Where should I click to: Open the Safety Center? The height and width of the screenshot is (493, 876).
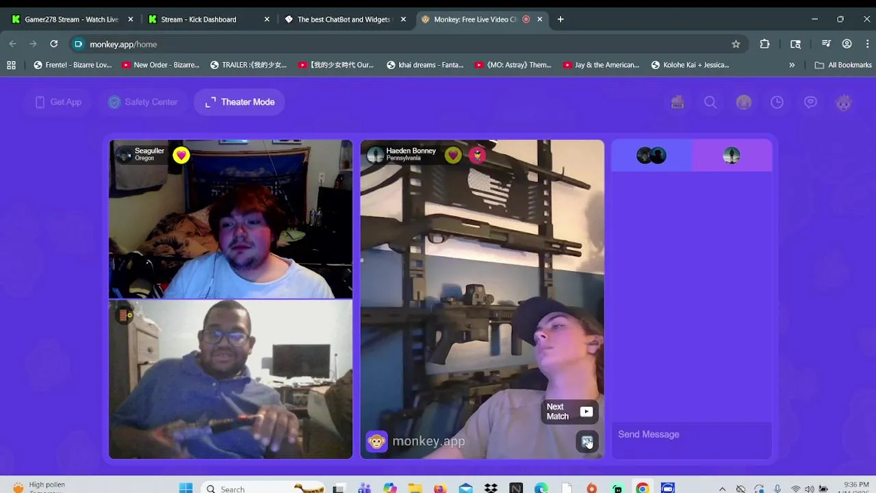click(143, 102)
